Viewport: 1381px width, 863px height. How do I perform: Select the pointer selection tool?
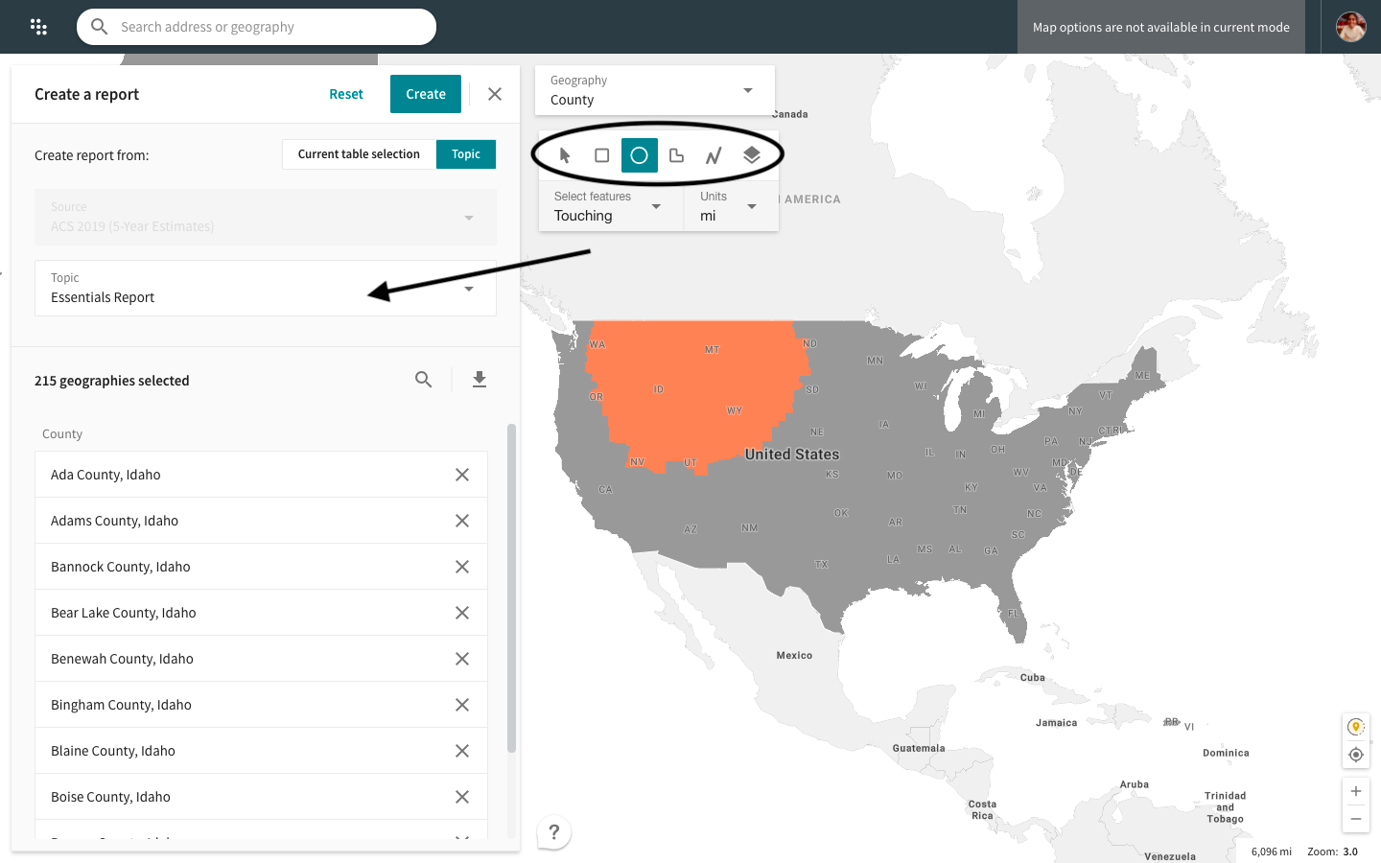[565, 155]
